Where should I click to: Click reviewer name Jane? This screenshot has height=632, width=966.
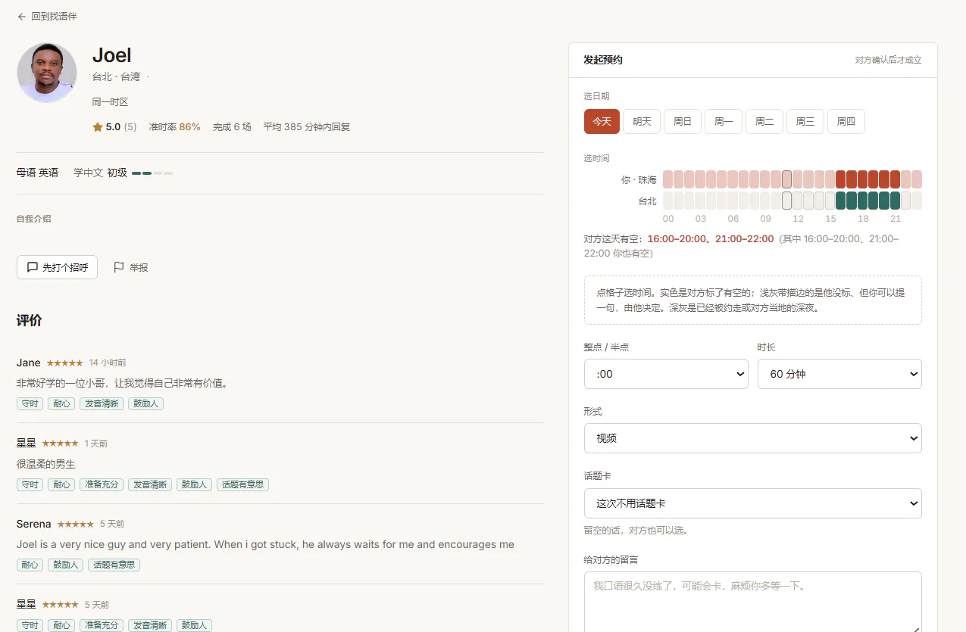(29, 363)
